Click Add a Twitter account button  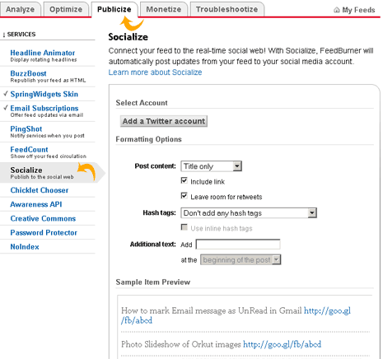tap(164, 121)
